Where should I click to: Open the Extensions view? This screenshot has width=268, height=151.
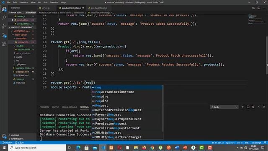[4, 44]
